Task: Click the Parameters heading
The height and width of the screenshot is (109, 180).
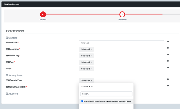Action: (15, 31)
